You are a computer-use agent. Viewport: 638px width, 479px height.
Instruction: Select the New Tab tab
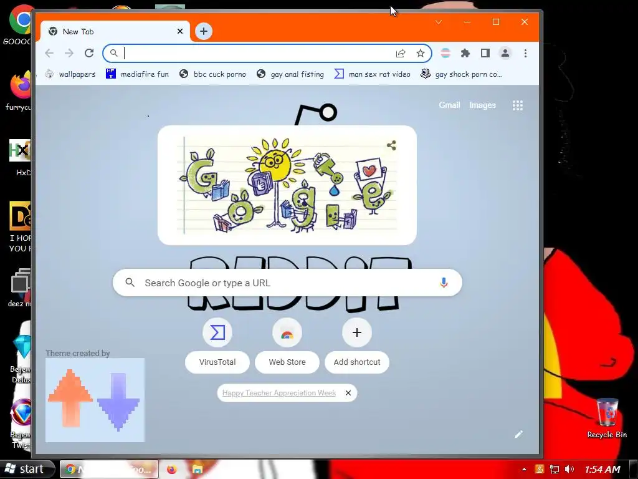(x=115, y=31)
